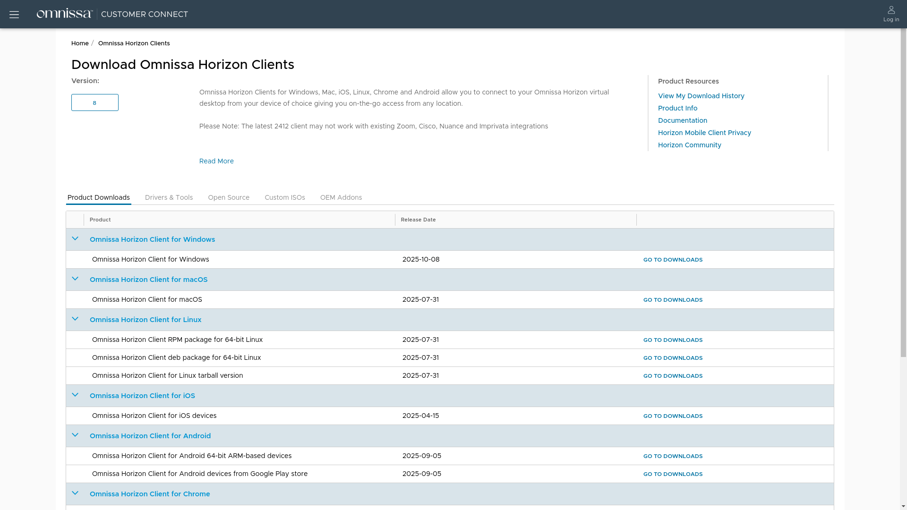Open the Custom ISOs tab
The height and width of the screenshot is (510, 907).
click(285, 197)
